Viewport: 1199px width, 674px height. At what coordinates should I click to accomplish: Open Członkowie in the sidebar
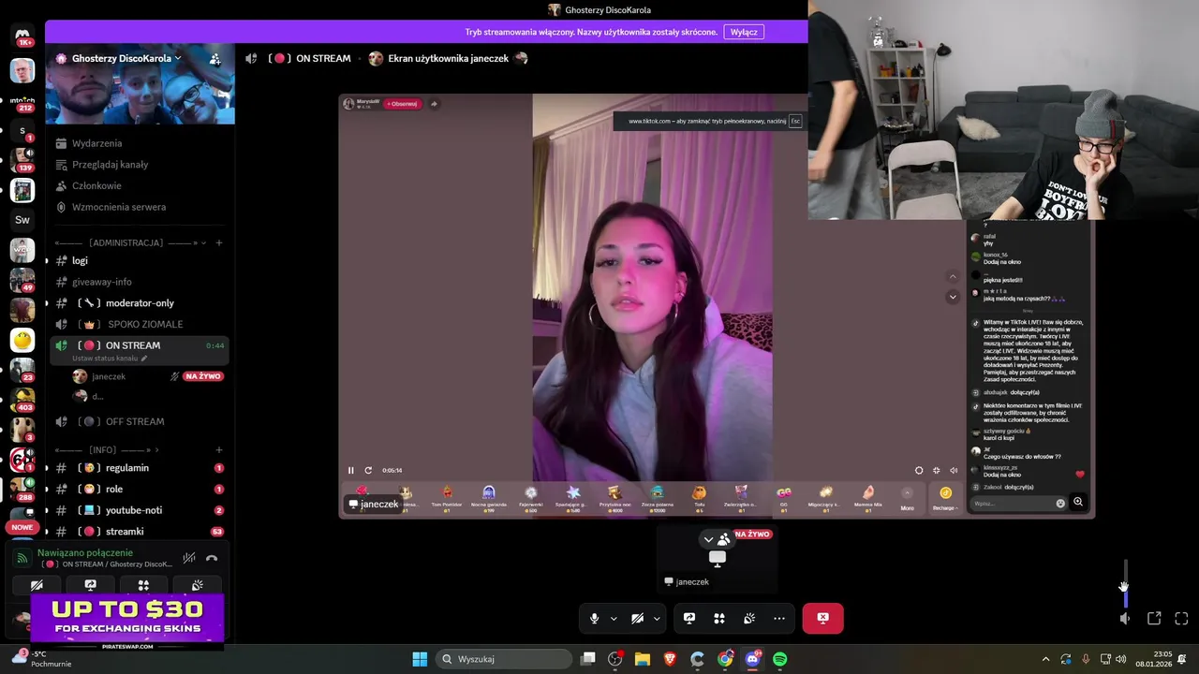(96, 185)
